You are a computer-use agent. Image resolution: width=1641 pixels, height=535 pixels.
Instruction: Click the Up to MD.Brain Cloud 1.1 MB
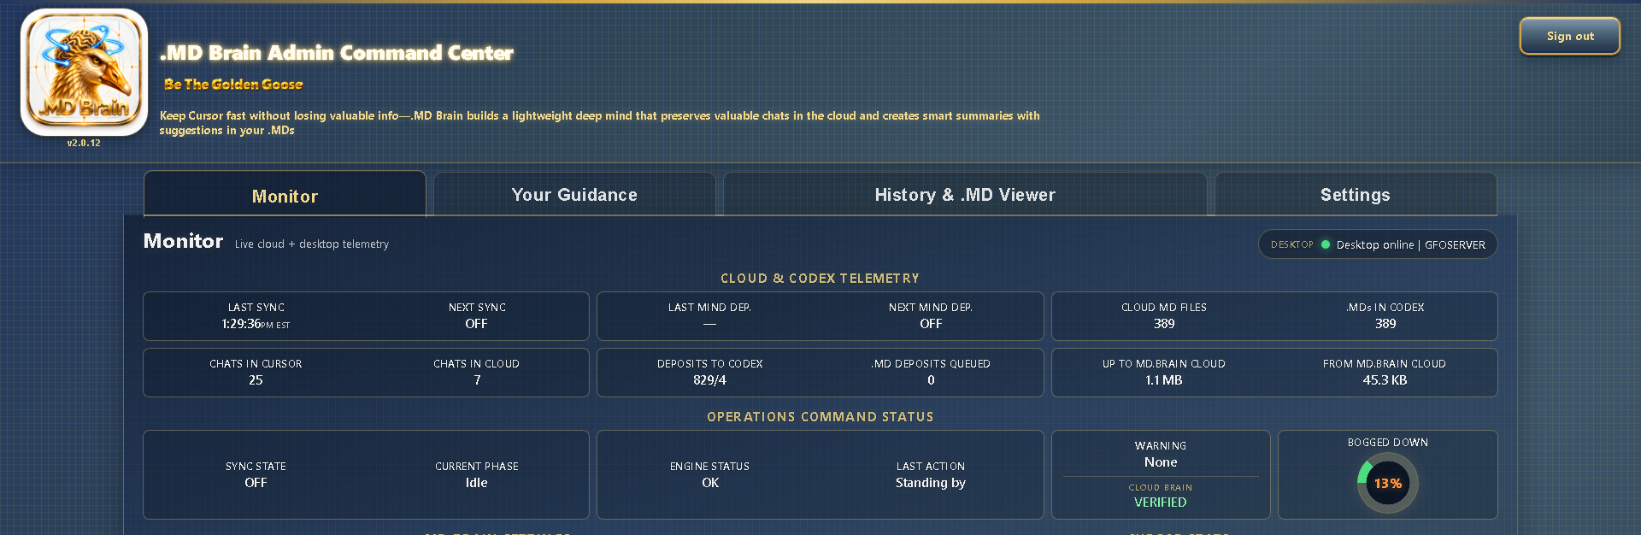point(1164,380)
